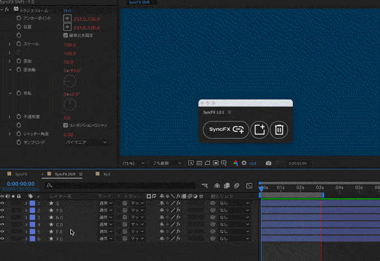
Task: Click the snapshot camera icon in viewer
Action: 268,163
